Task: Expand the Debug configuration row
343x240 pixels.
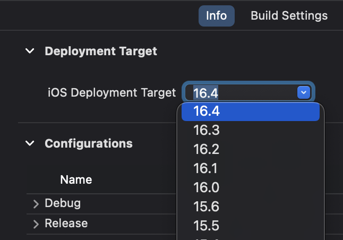Action: 36,204
